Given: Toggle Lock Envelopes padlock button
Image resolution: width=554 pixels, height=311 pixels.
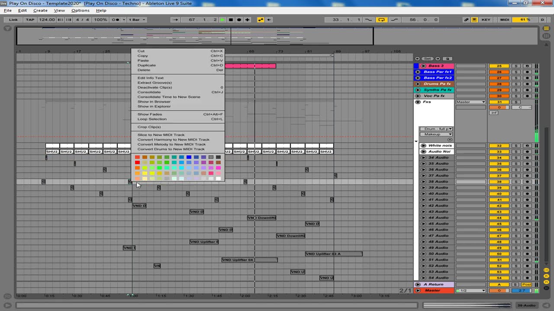Looking at the screenshot, I should pyautogui.click(x=448, y=59).
